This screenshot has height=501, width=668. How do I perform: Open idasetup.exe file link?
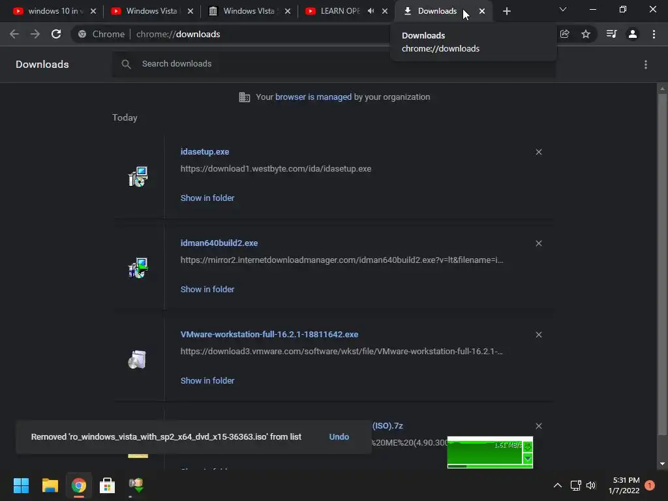[x=204, y=151]
